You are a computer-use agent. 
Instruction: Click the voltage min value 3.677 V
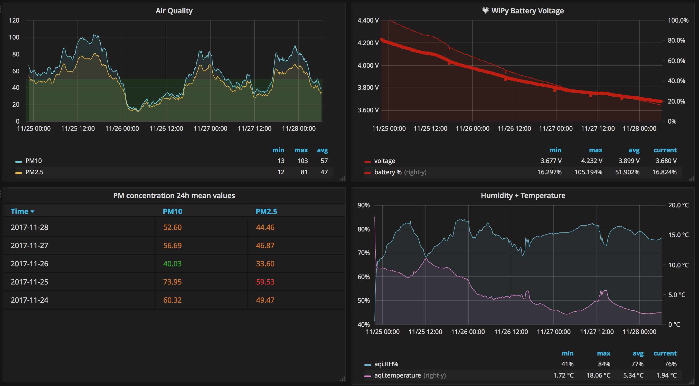tap(551, 161)
